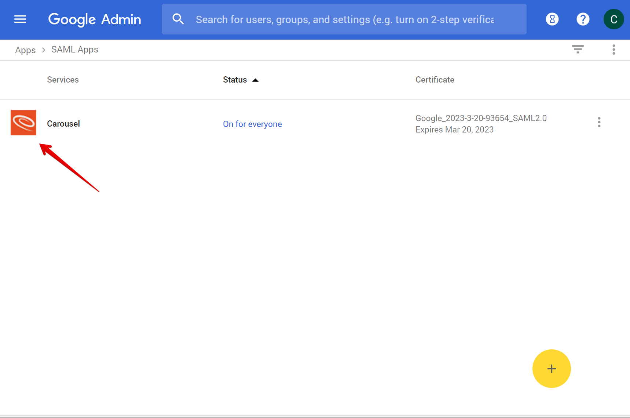Click the Expires Mar 20, 2023 text
Viewport: 630px width, 418px height.
tap(455, 130)
